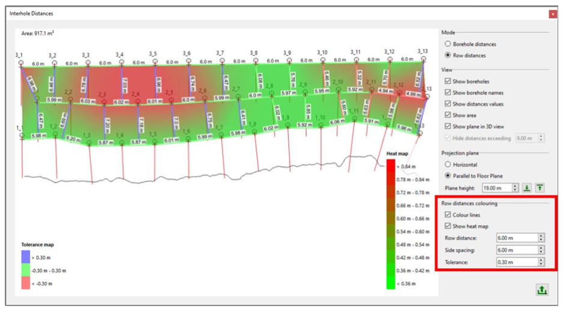The image size is (563, 309).
Task: Click the Tolerance spinner arrows
Action: click(541, 262)
